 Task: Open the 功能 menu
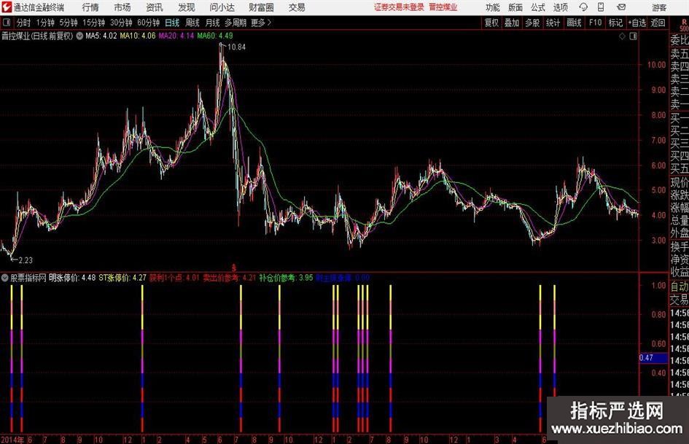coord(493,7)
